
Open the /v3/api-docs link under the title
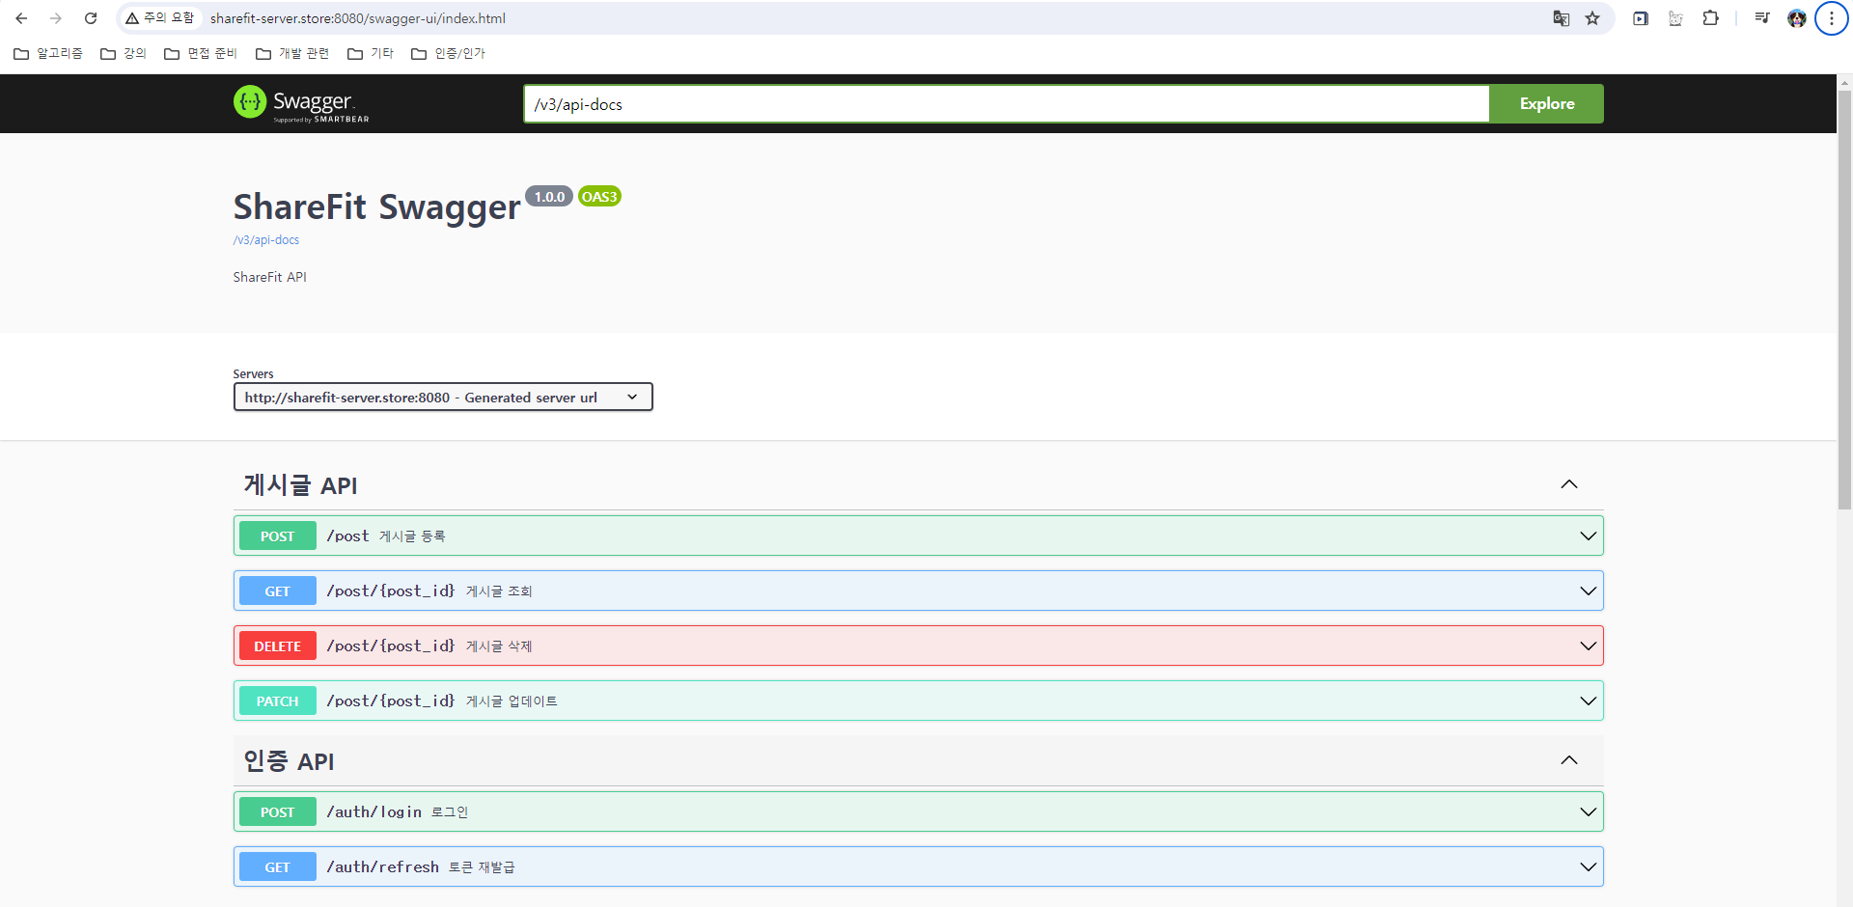[266, 240]
